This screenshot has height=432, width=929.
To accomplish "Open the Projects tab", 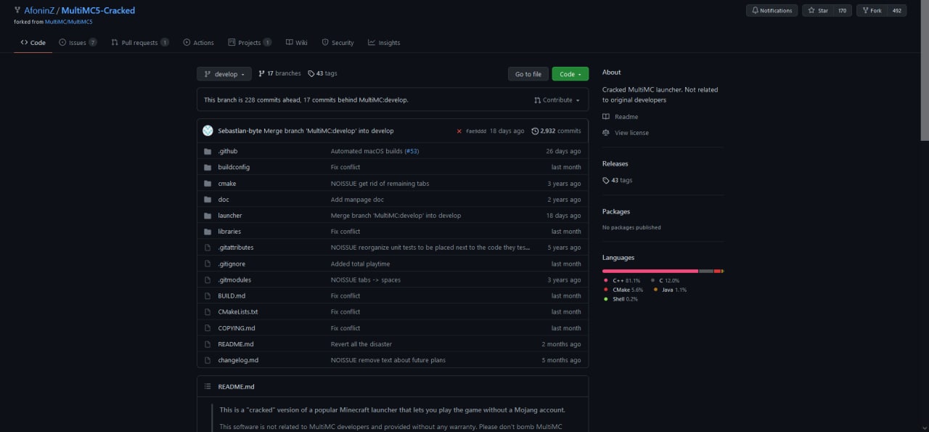I will [250, 43].
